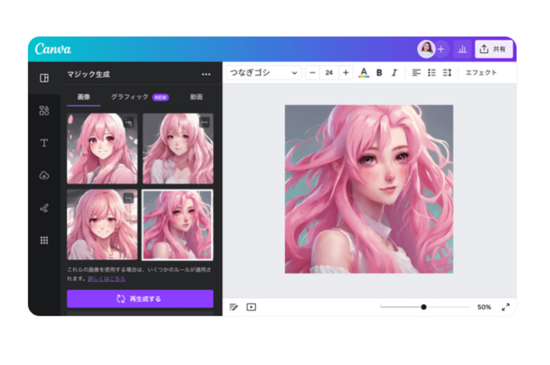Open line spacing settings

(447, 72)
